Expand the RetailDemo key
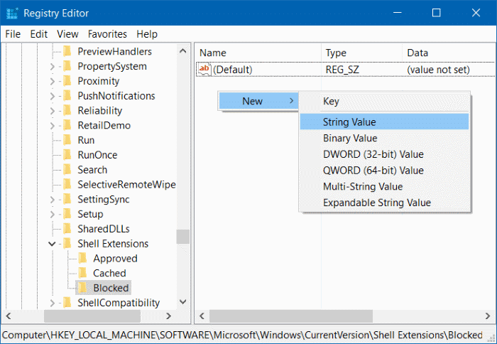The height and width of the screenshot is (344, 497). coord(53,125)
